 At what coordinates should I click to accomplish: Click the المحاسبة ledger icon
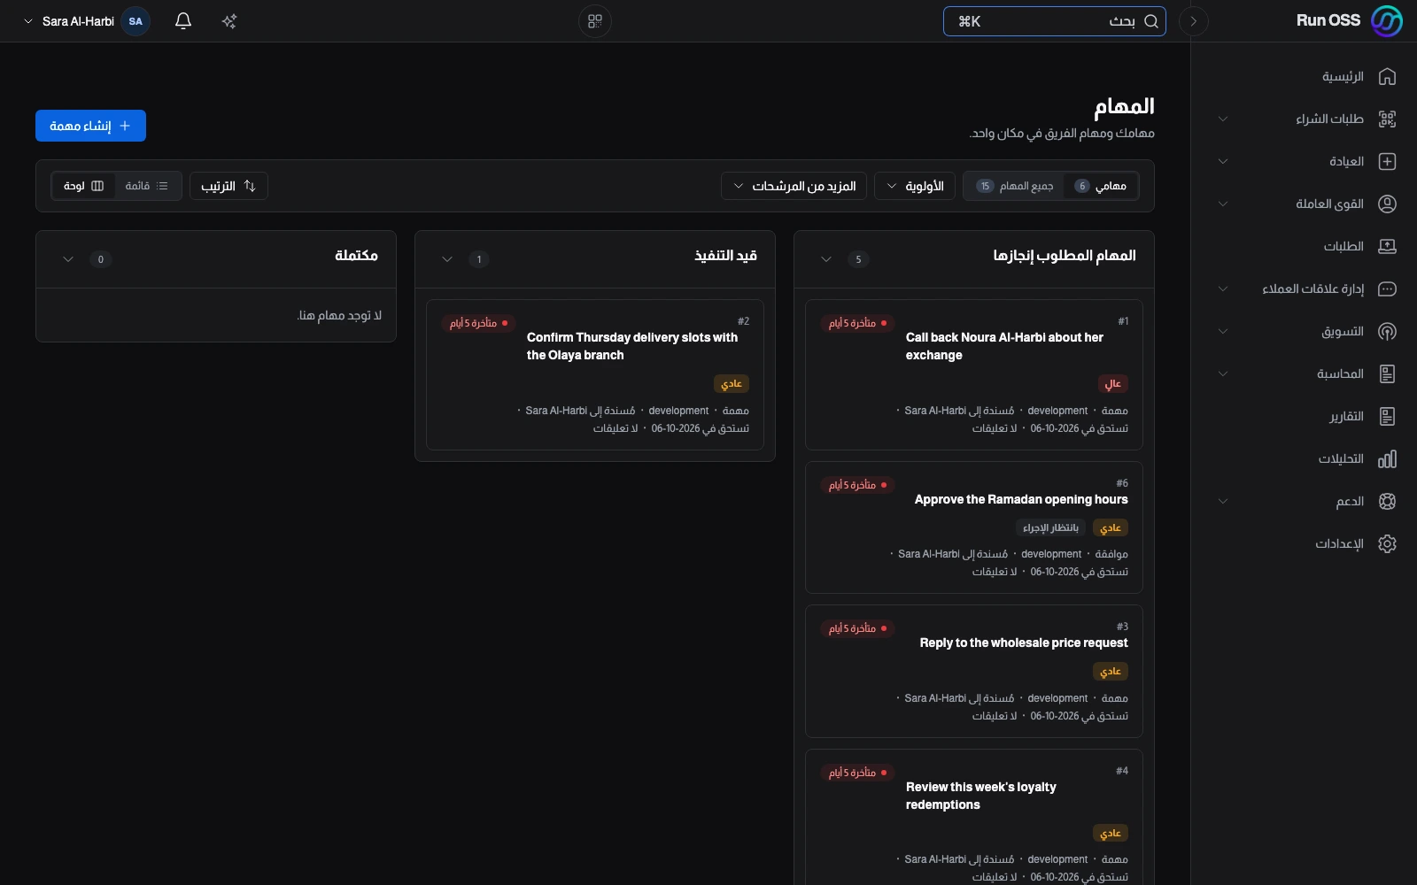pyautogui.click(x=1387, y=373)
